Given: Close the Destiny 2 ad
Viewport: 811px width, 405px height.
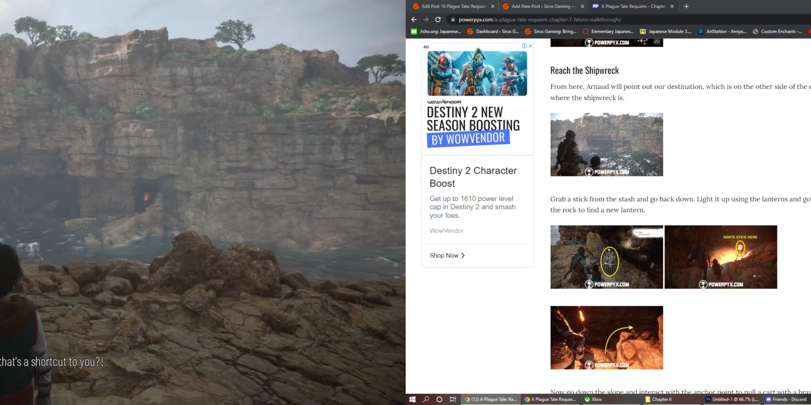Looking at the screenshot, I should click(530, 46).
